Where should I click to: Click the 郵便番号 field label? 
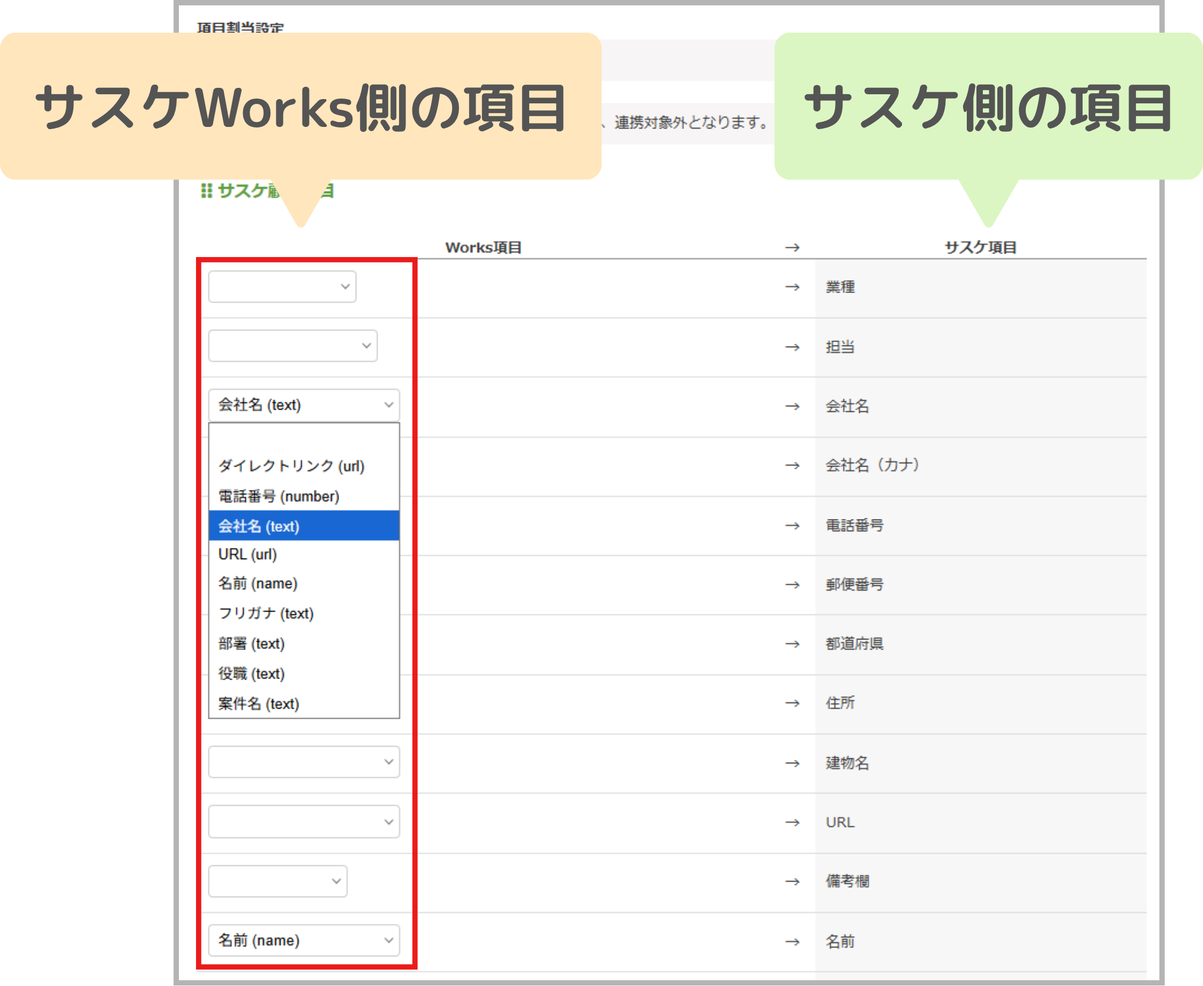click(854, 584)
